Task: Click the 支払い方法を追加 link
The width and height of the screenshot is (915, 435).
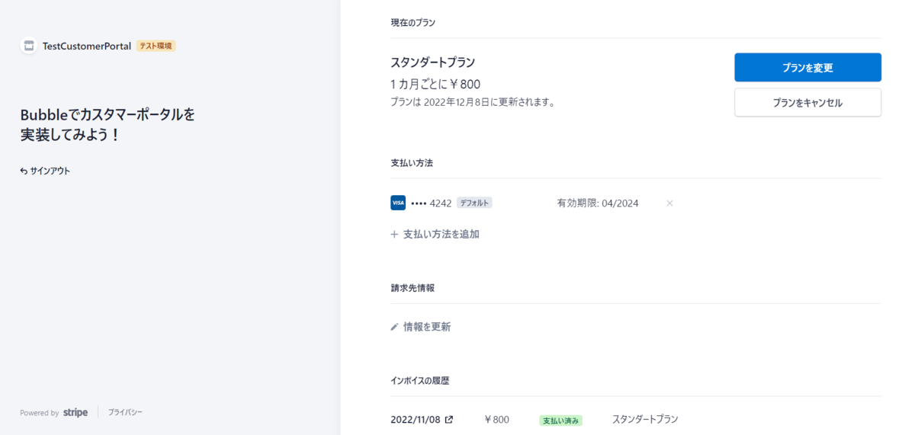Action: pyautogui.click(x=441, y=235)
